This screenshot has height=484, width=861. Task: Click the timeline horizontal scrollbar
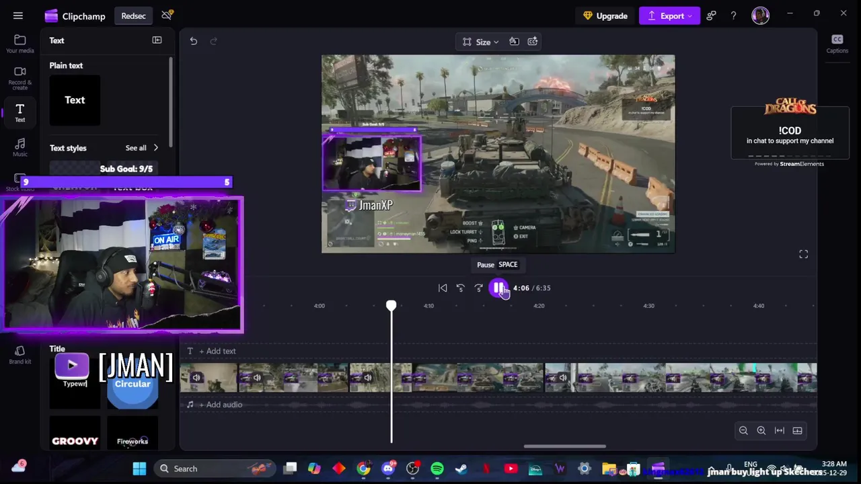(565, 446)
